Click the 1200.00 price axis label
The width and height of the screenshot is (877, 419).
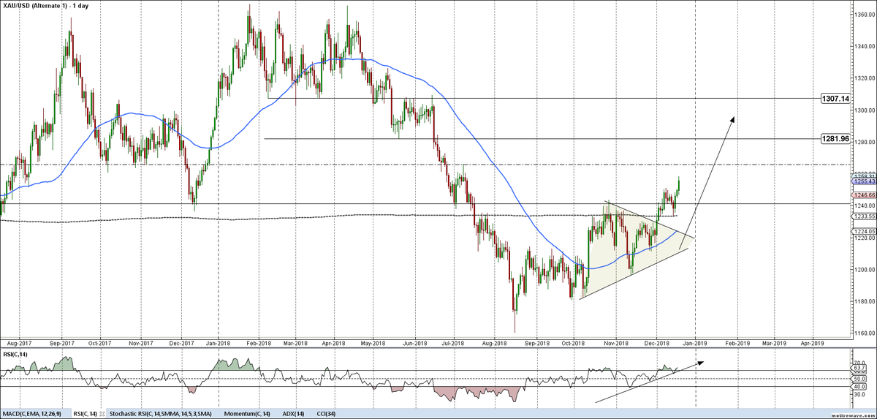pos(863,269)
